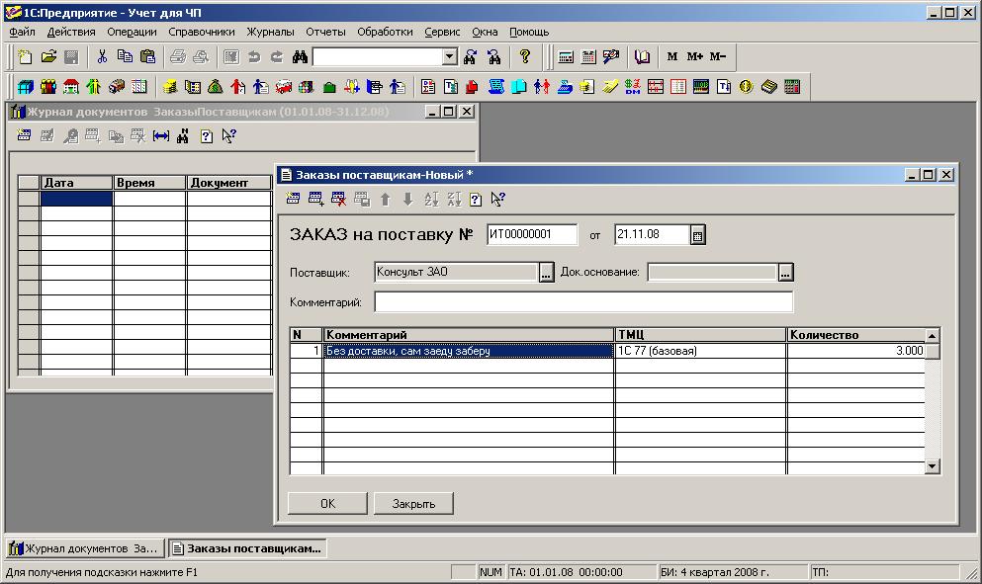Switch to Журнал документов taskbar tab

coord(84,548)
